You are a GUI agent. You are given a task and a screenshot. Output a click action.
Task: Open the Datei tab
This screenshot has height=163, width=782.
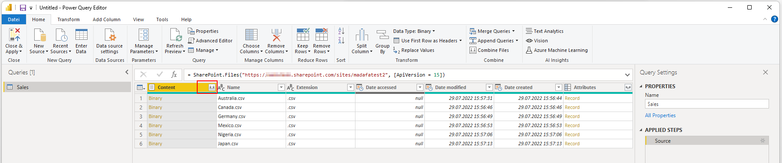pos(14,19)
